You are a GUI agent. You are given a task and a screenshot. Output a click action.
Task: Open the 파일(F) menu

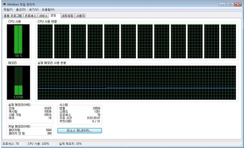tap(8, 10)
